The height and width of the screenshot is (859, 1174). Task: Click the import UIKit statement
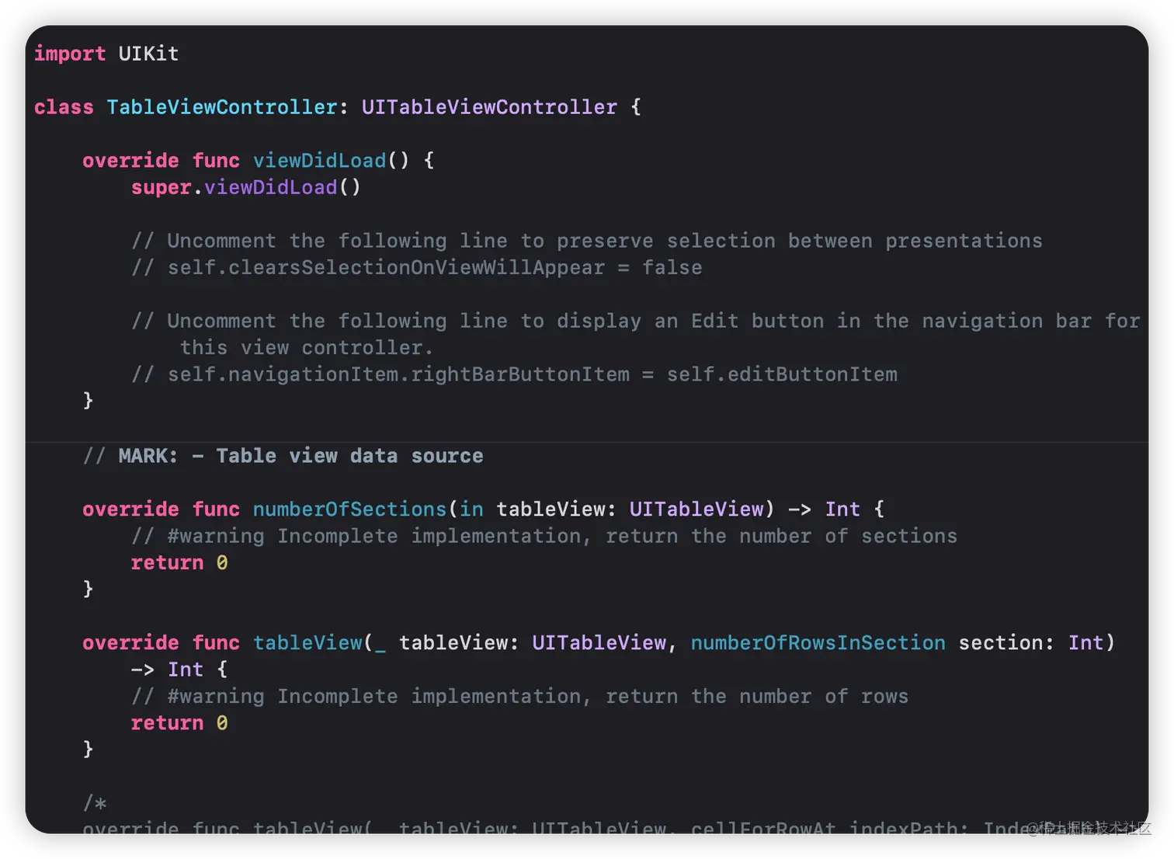click(106, 54)
